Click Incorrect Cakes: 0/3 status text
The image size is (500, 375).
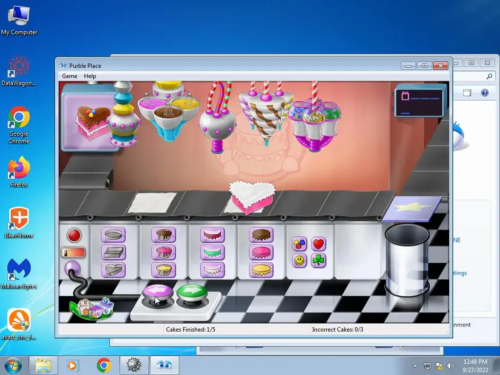338,330
